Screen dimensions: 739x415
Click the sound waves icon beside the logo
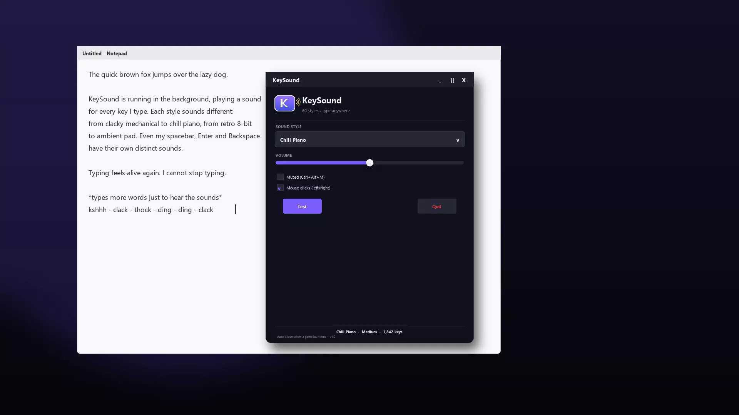click(298, 102)
